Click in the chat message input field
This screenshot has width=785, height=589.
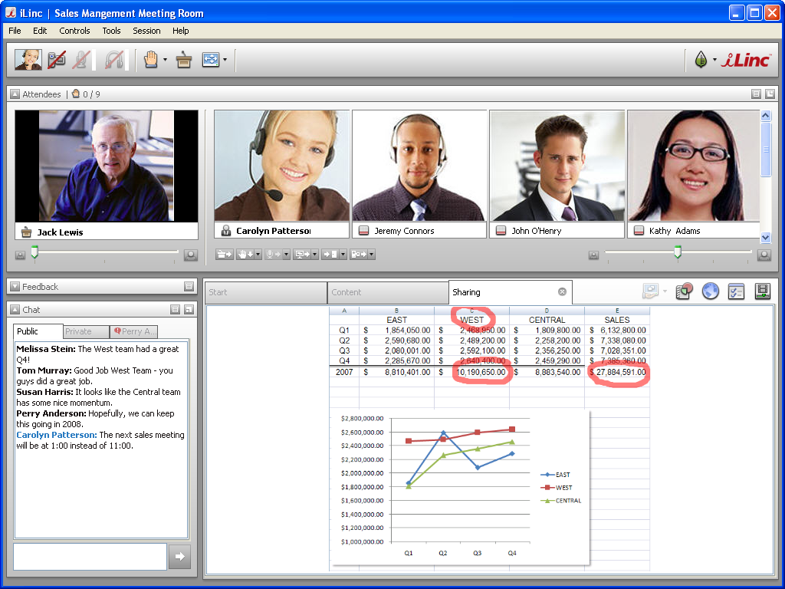point(89,557)
